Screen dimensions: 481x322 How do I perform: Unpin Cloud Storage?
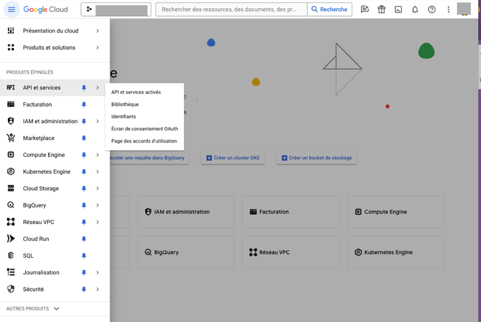[x=84, y=188]
